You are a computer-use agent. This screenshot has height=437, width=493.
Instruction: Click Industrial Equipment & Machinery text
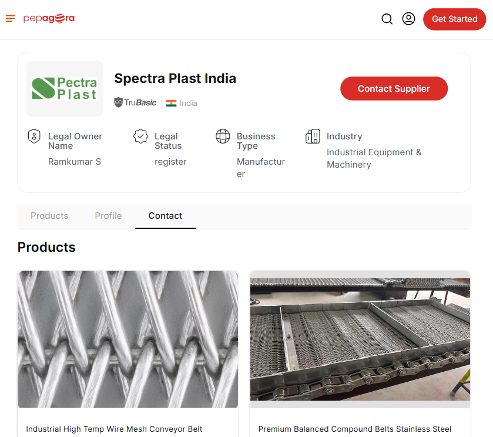(x=374, y=159)
